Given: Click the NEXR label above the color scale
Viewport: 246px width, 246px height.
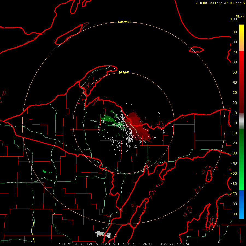Looking at the screenshot, I should tap(240, 16).
